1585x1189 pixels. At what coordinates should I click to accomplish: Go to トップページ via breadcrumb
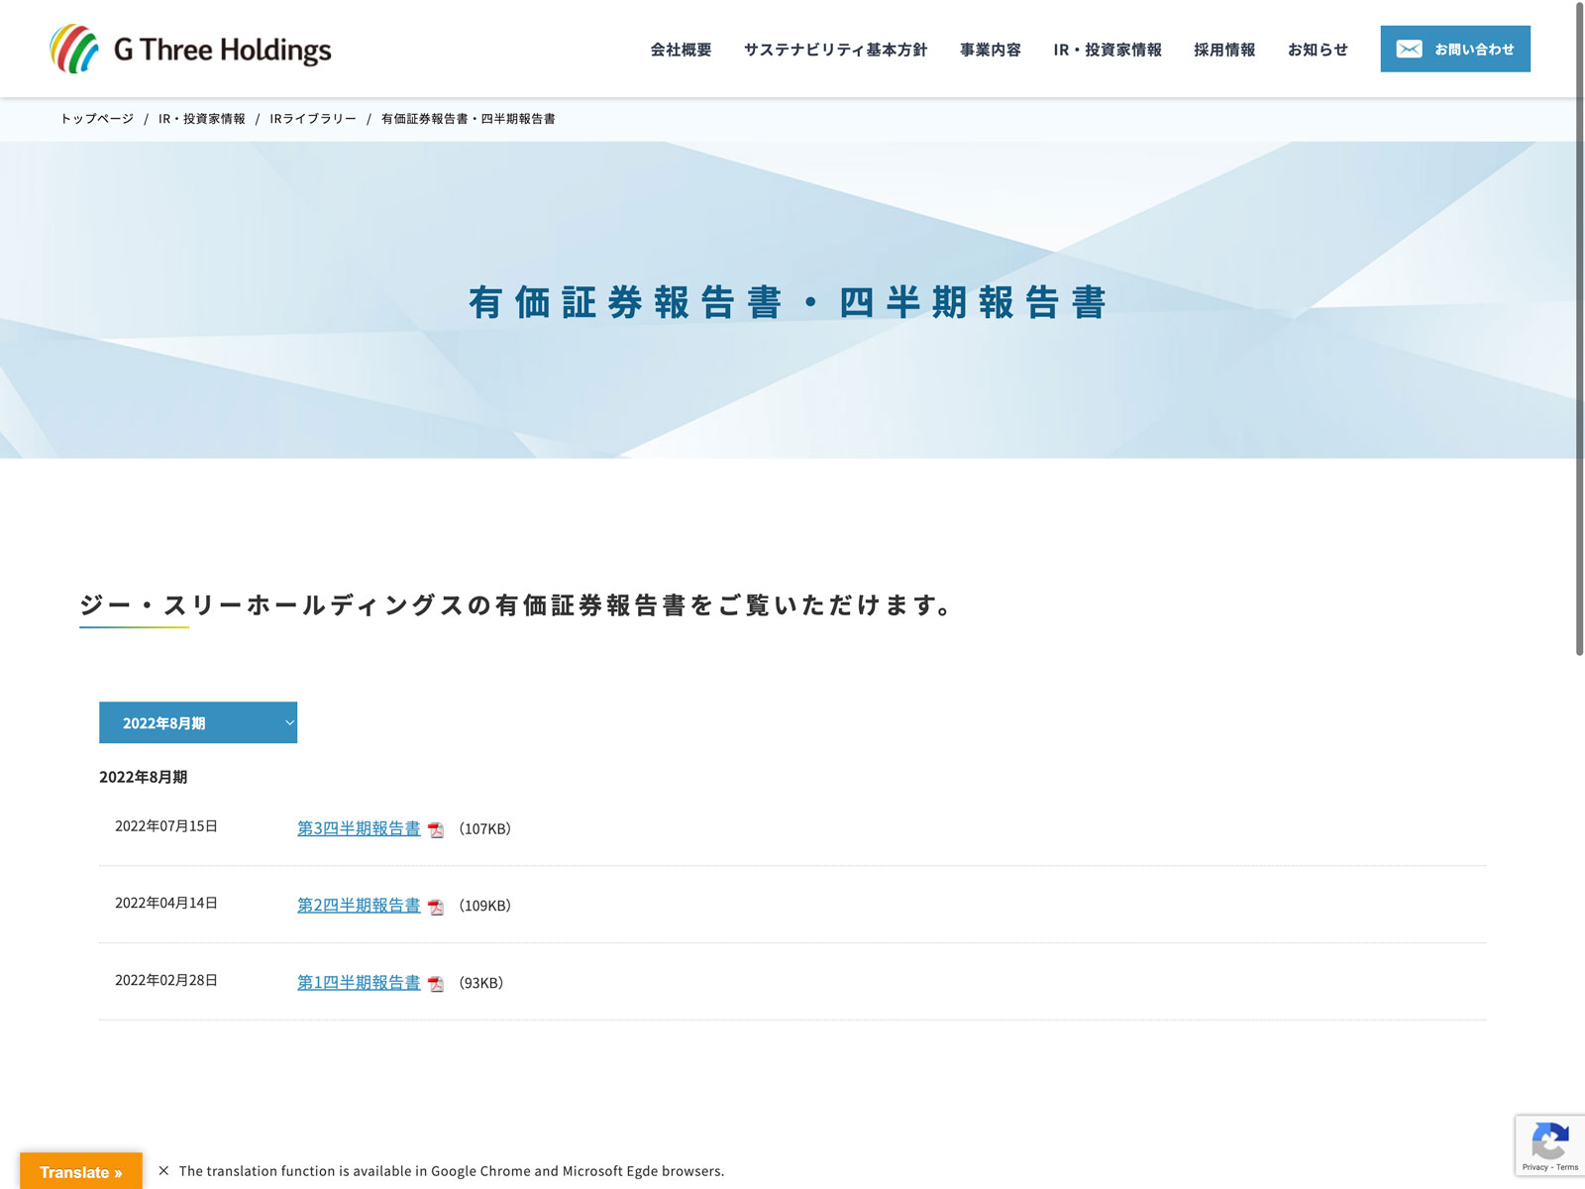(x=97, y=119)
